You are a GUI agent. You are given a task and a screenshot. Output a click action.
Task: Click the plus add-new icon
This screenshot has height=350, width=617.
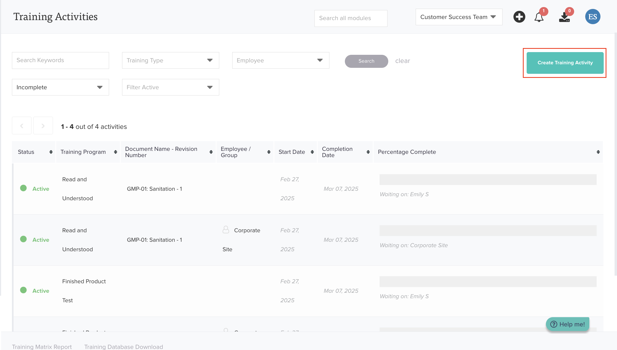tap(519, 17)
